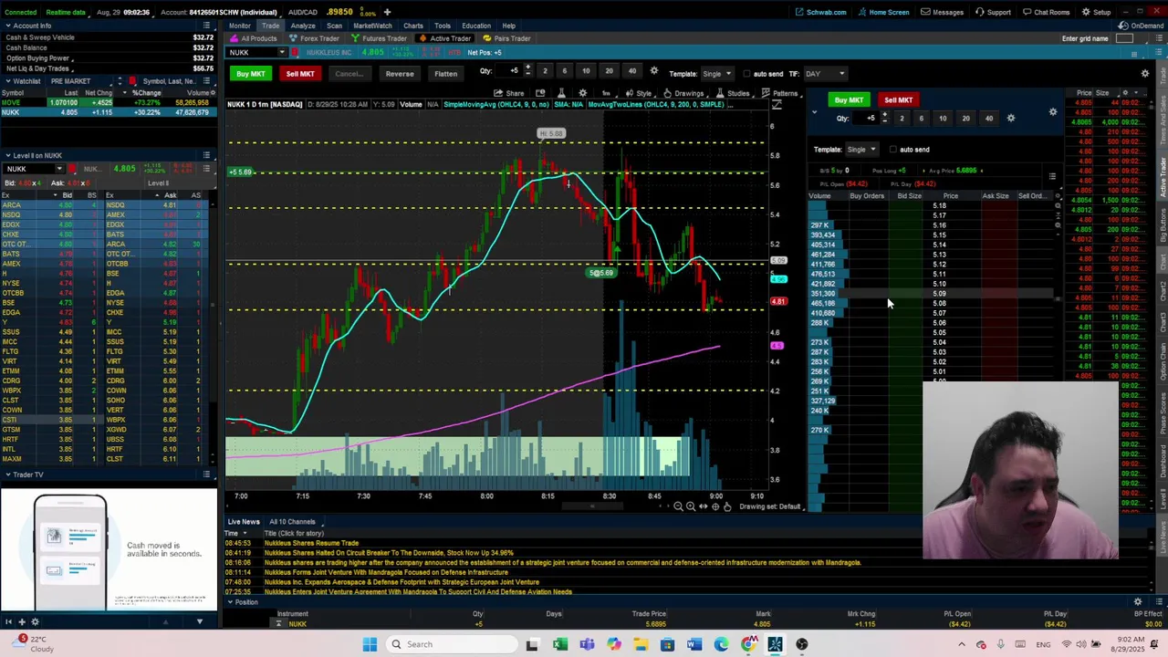Toggle auto send checkbox in right ladder
1168x657 pixels.
(892, 150)
